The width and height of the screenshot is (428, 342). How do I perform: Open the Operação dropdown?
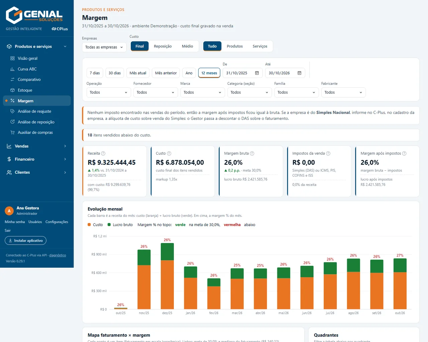(109, 92)
